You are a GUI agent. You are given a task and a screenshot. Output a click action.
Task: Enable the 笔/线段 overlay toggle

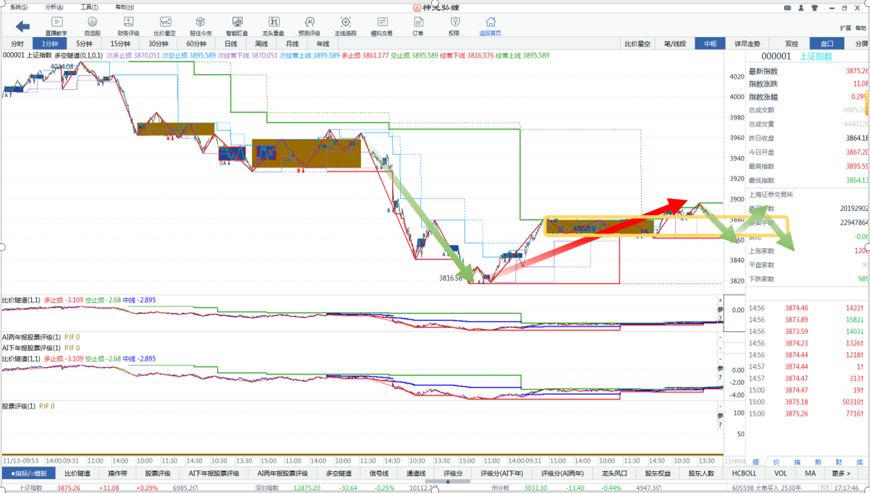tap(674, 44)
